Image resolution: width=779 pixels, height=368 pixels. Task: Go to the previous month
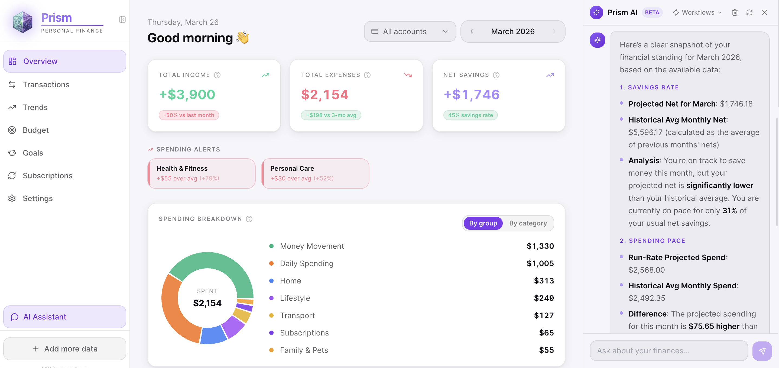[472, 31]
